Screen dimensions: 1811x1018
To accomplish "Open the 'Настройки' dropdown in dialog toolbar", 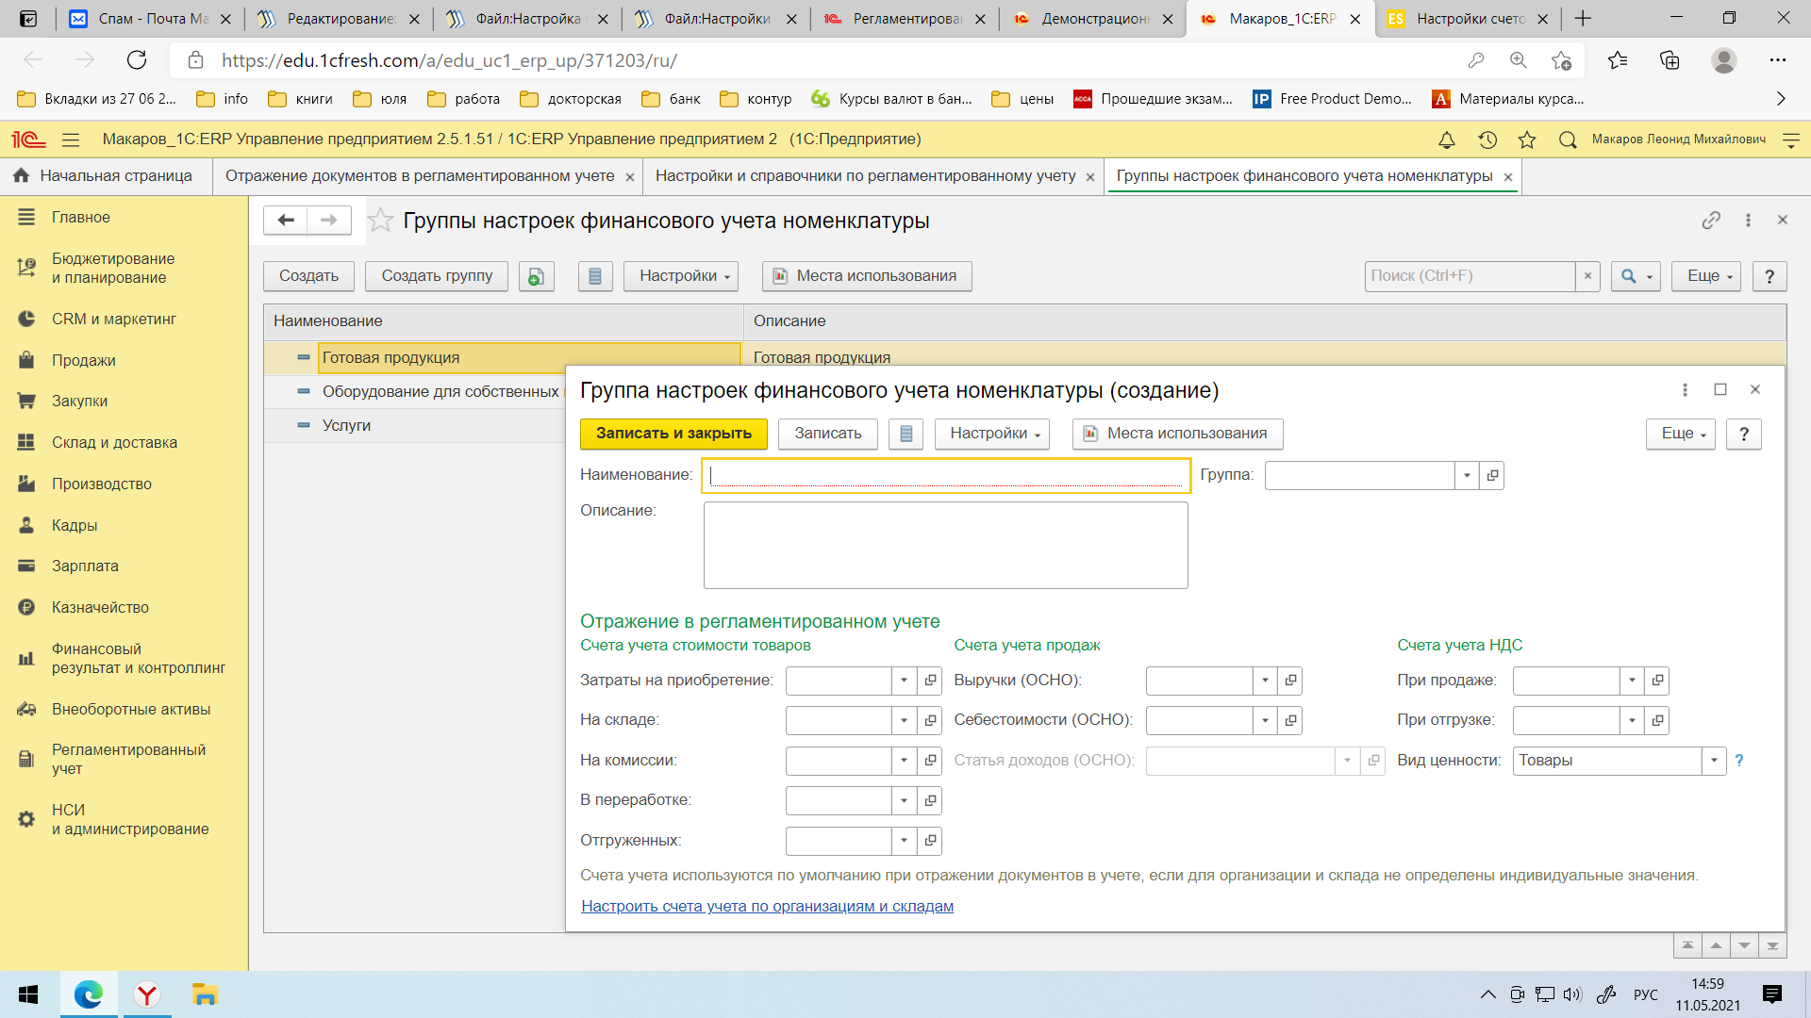I will coord(995,433).
